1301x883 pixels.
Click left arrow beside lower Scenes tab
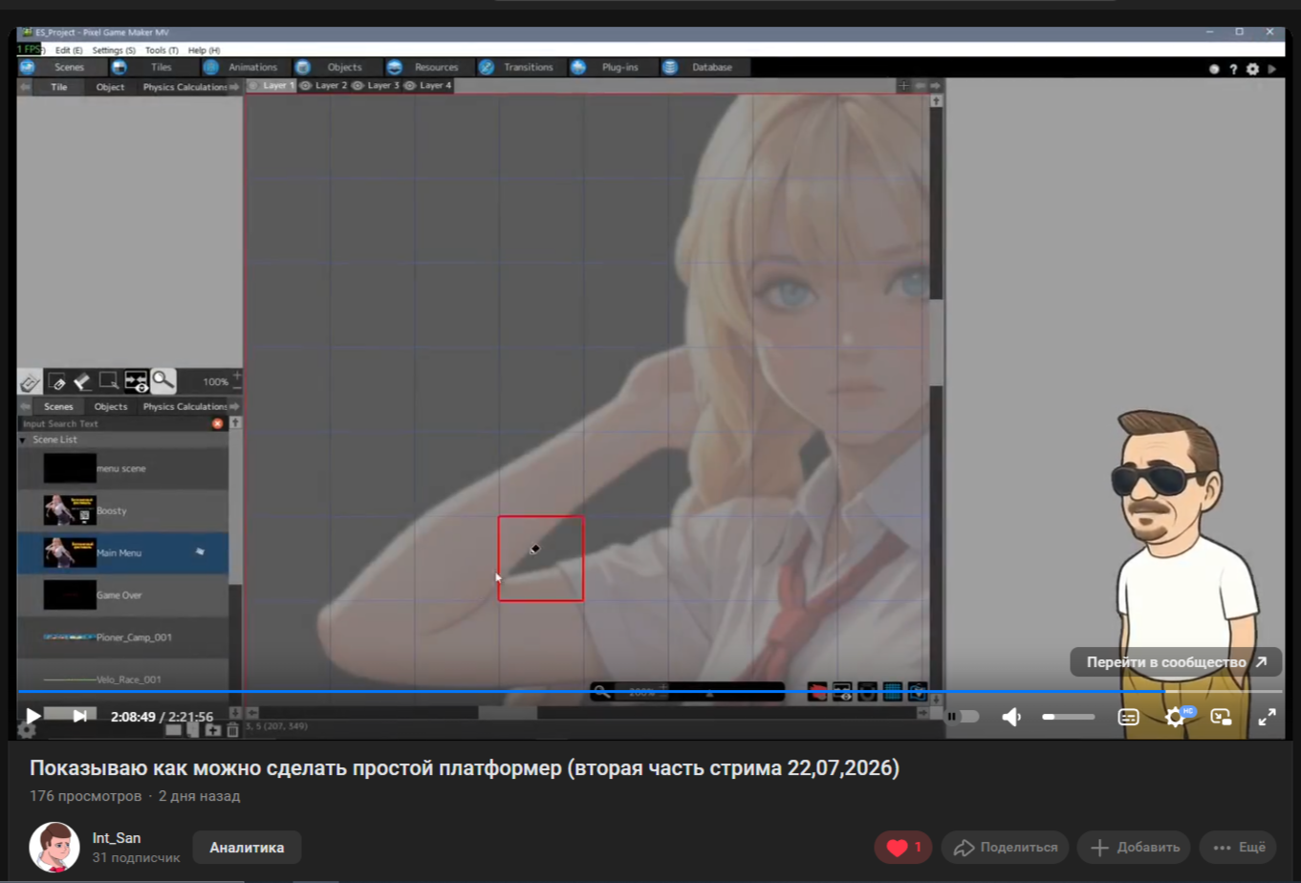coord(24,406)
